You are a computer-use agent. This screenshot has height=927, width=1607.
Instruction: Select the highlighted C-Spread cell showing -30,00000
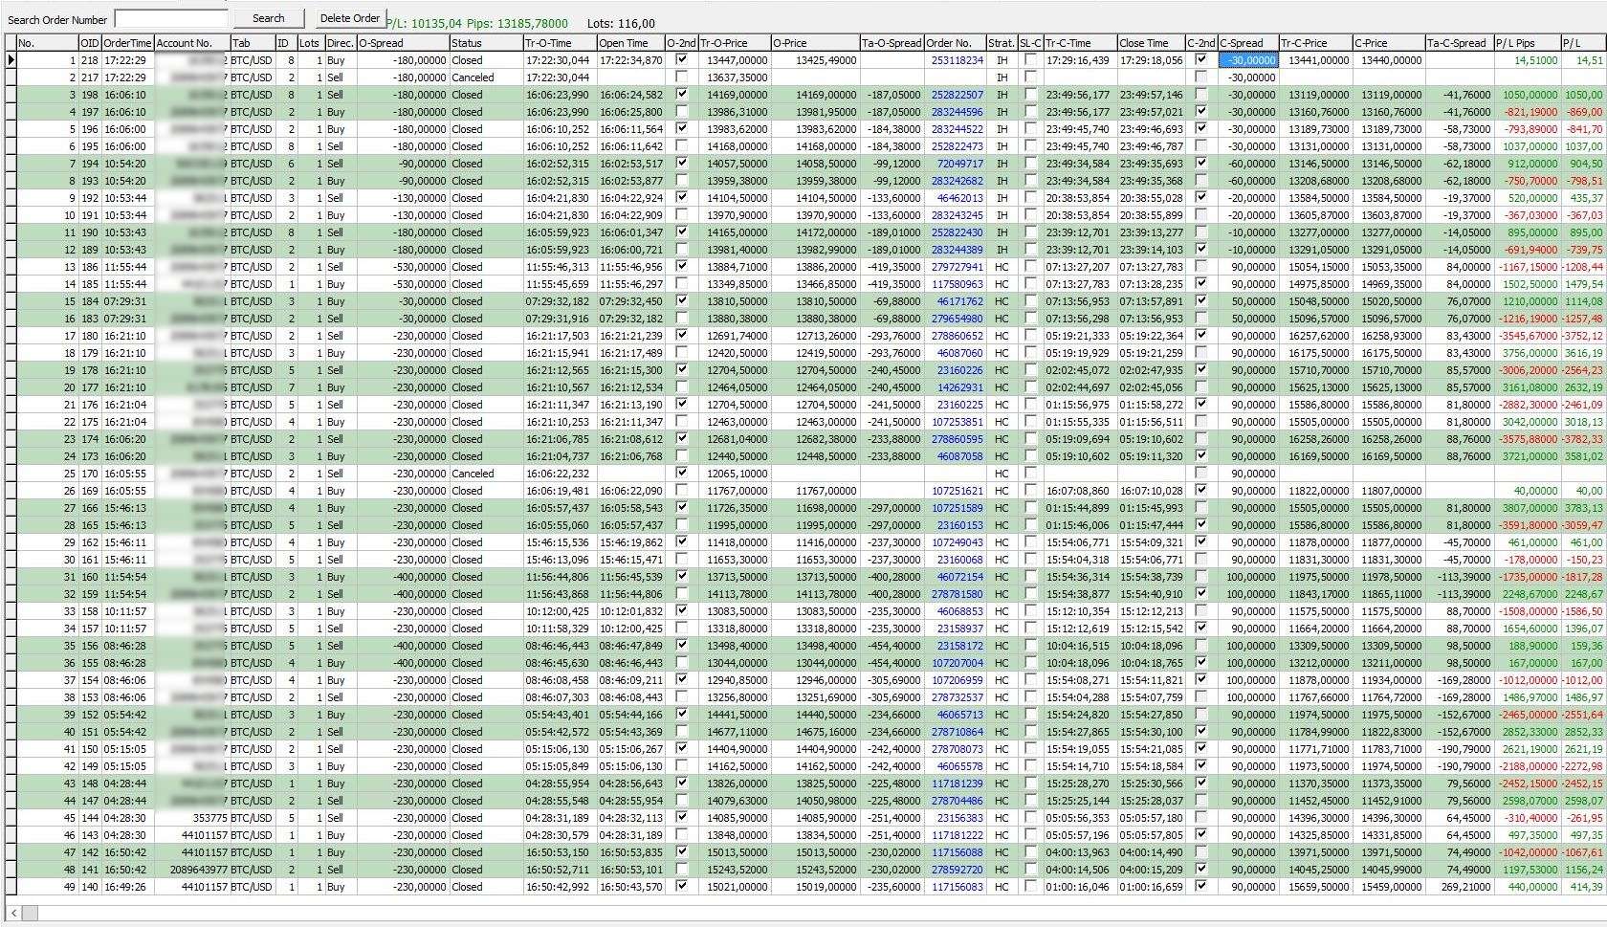point(1248,59)
